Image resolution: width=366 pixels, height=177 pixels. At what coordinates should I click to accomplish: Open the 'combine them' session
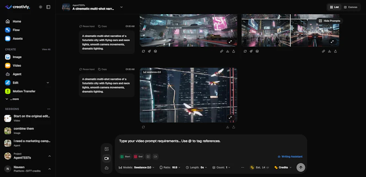(27, 131)
